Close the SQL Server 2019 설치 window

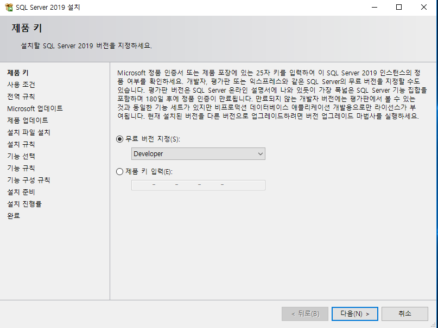pyautogui.click(x=424, y=7)
